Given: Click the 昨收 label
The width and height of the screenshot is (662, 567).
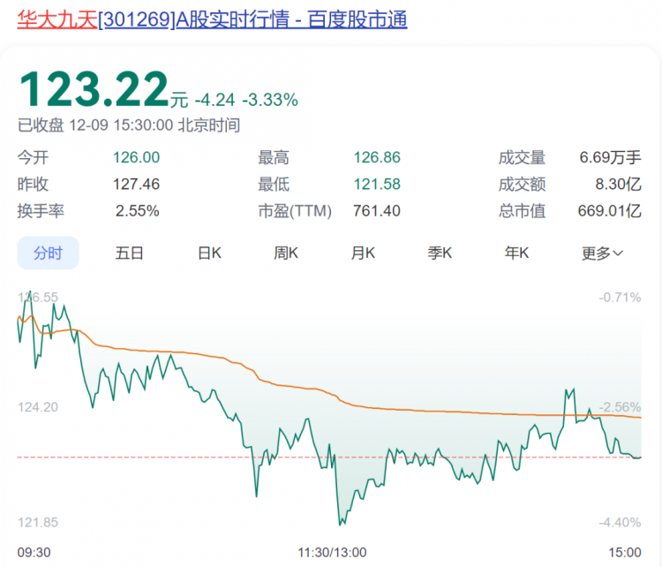Looking at the screenshot, I should tap(33, 185).
